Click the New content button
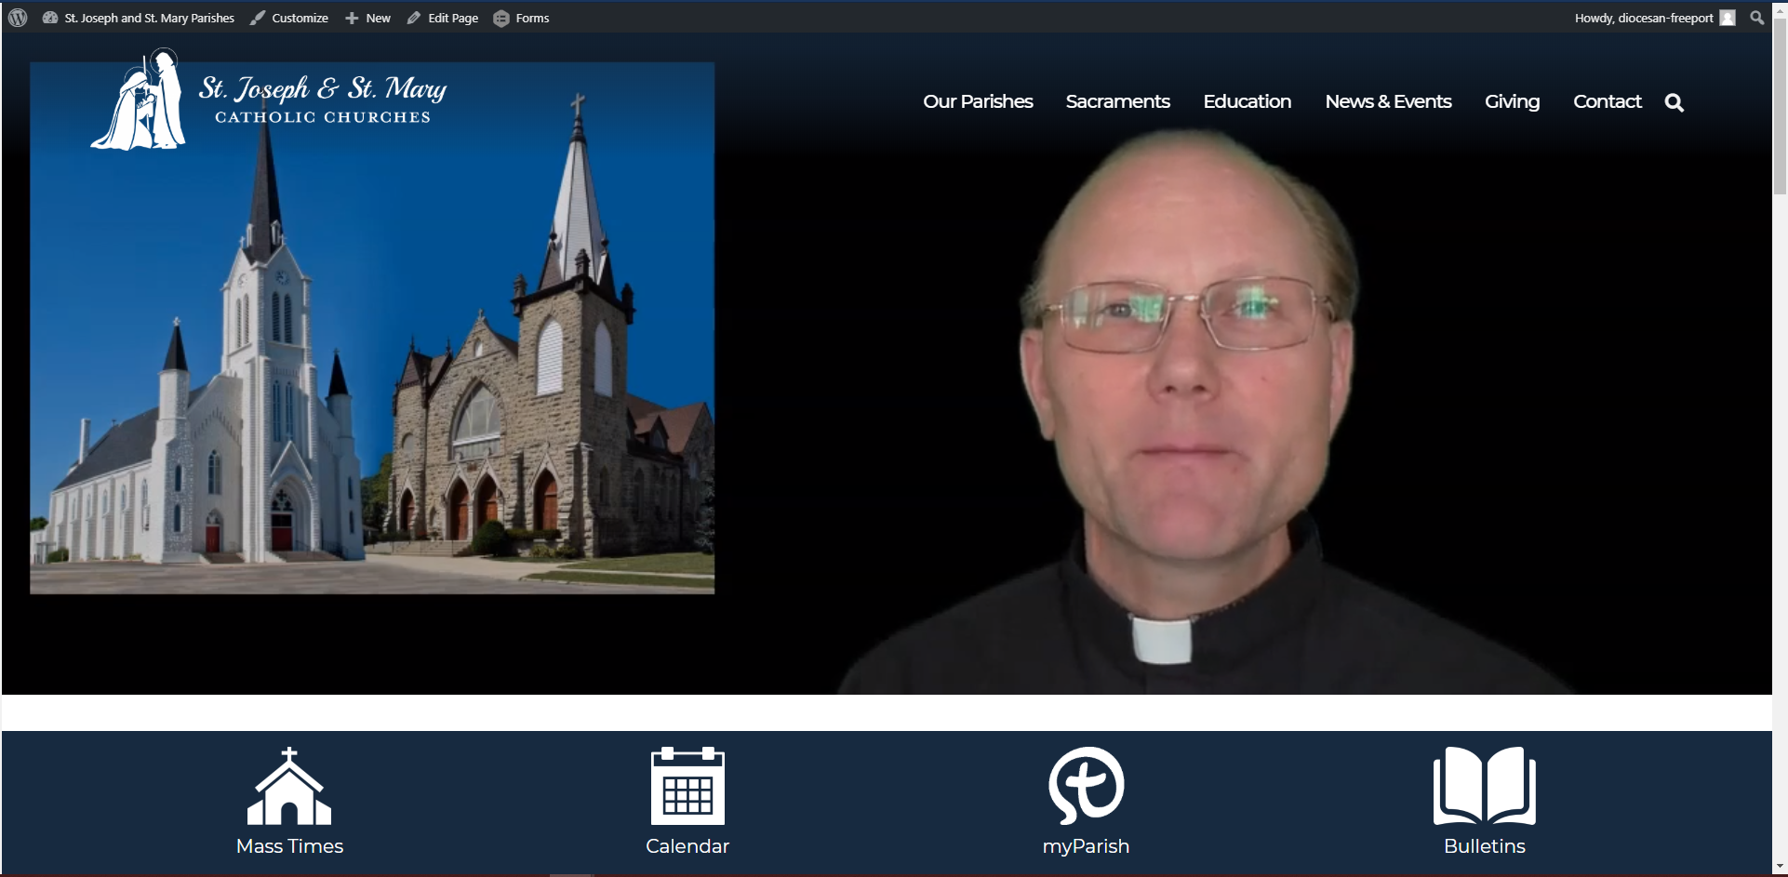 click(368, 18)
